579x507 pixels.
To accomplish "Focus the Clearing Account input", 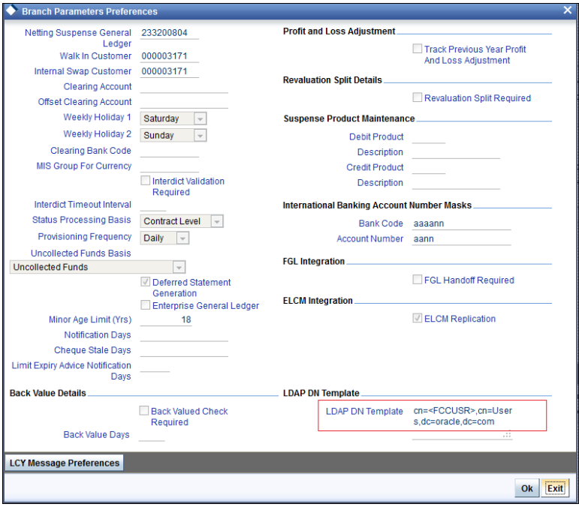I will coord(184,87).
